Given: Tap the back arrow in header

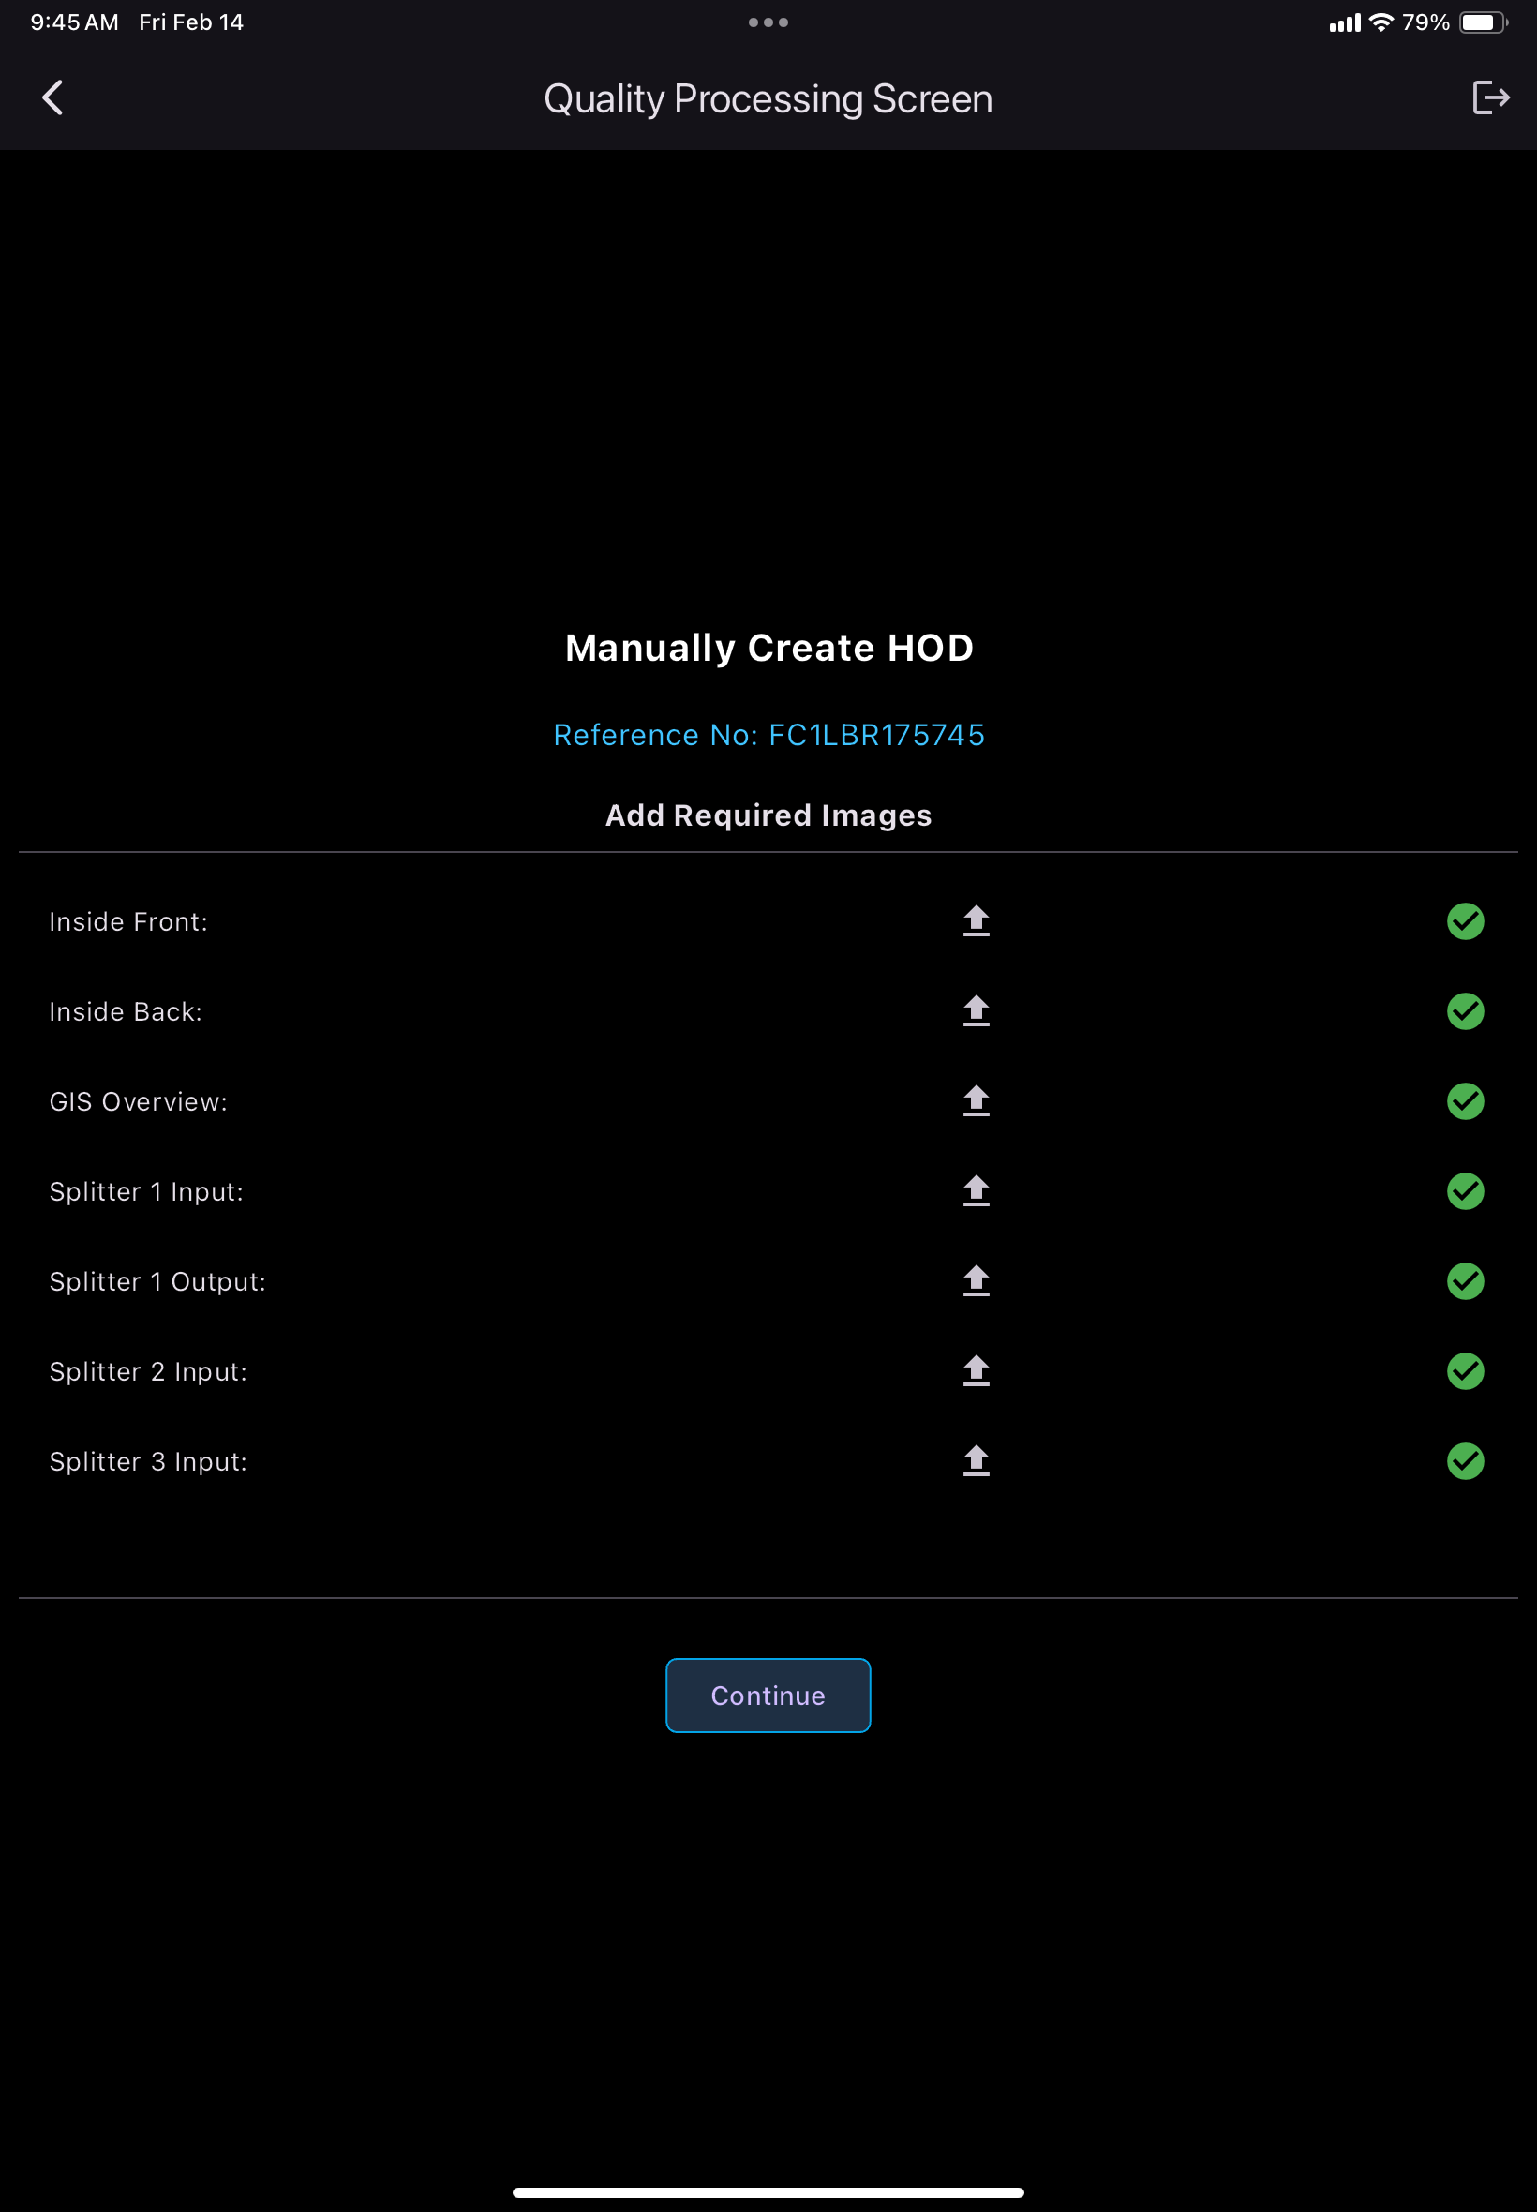Looking at the screenshot, I should (x=53, y=97).
